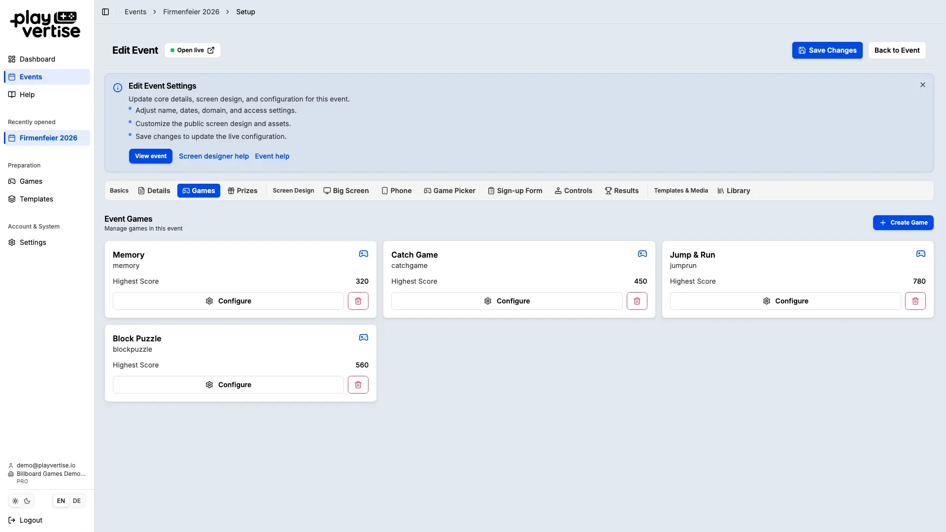Click Logout
The height and width of the screenshot is (532, 946).
tap(26, 520)
